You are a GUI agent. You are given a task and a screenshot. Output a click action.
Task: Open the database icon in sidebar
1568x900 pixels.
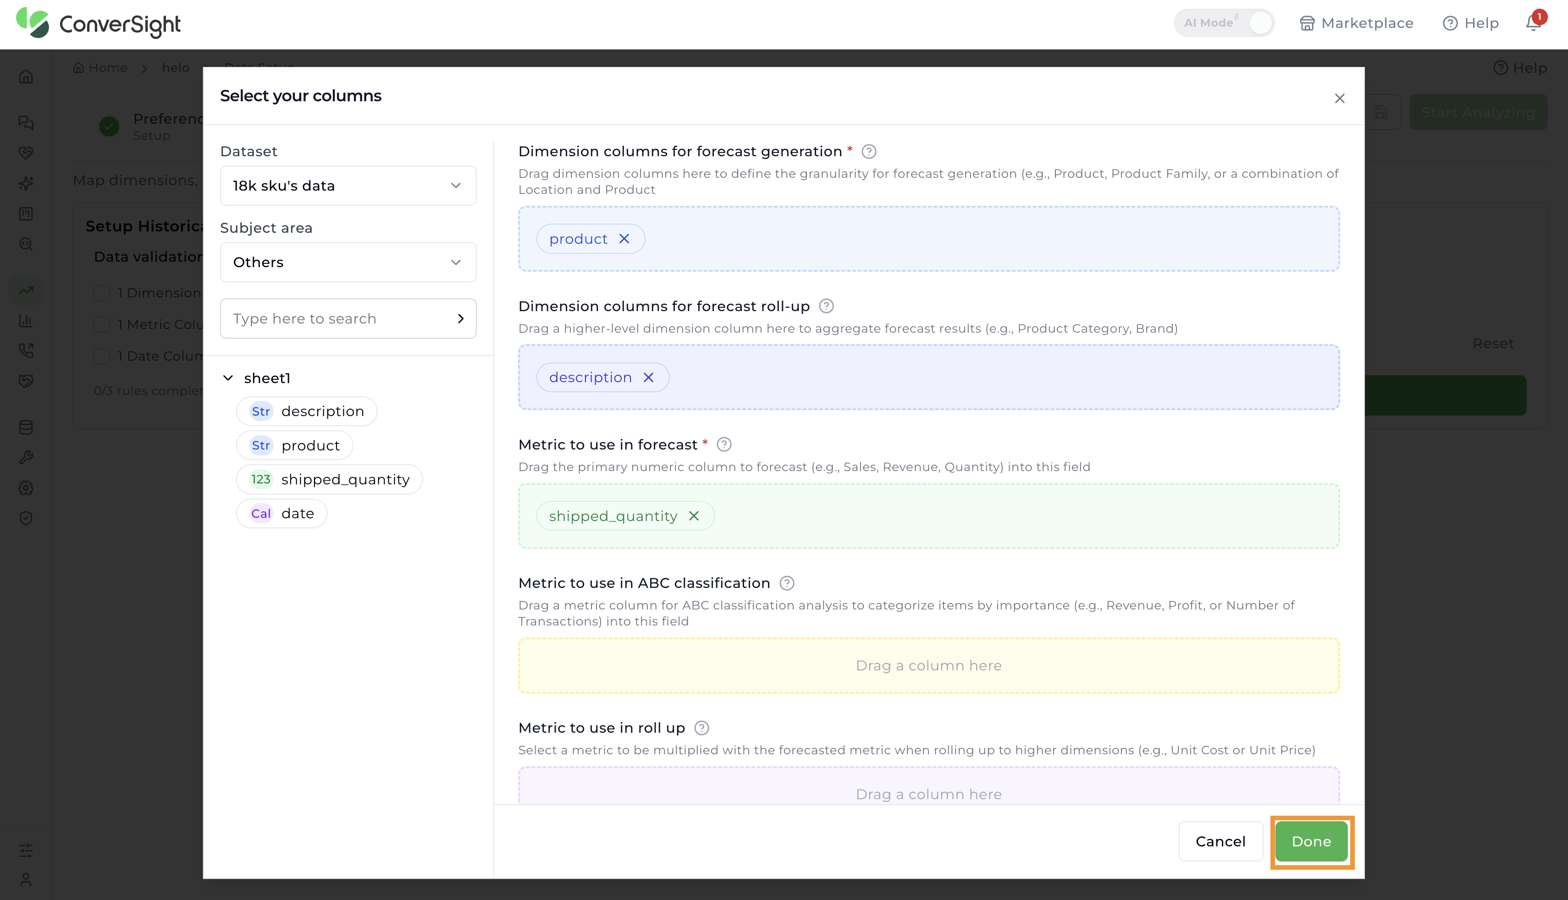coord(26,427)
